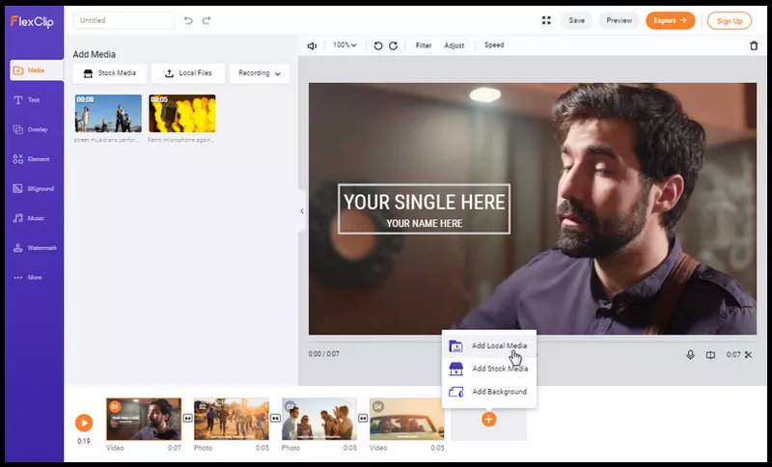Click the redo arrow next to project name
Viewport: 772px width, 467px height.
coord(207,20)
